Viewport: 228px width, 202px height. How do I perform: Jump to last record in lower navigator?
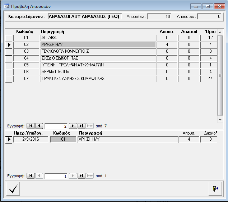click(81, 176)
